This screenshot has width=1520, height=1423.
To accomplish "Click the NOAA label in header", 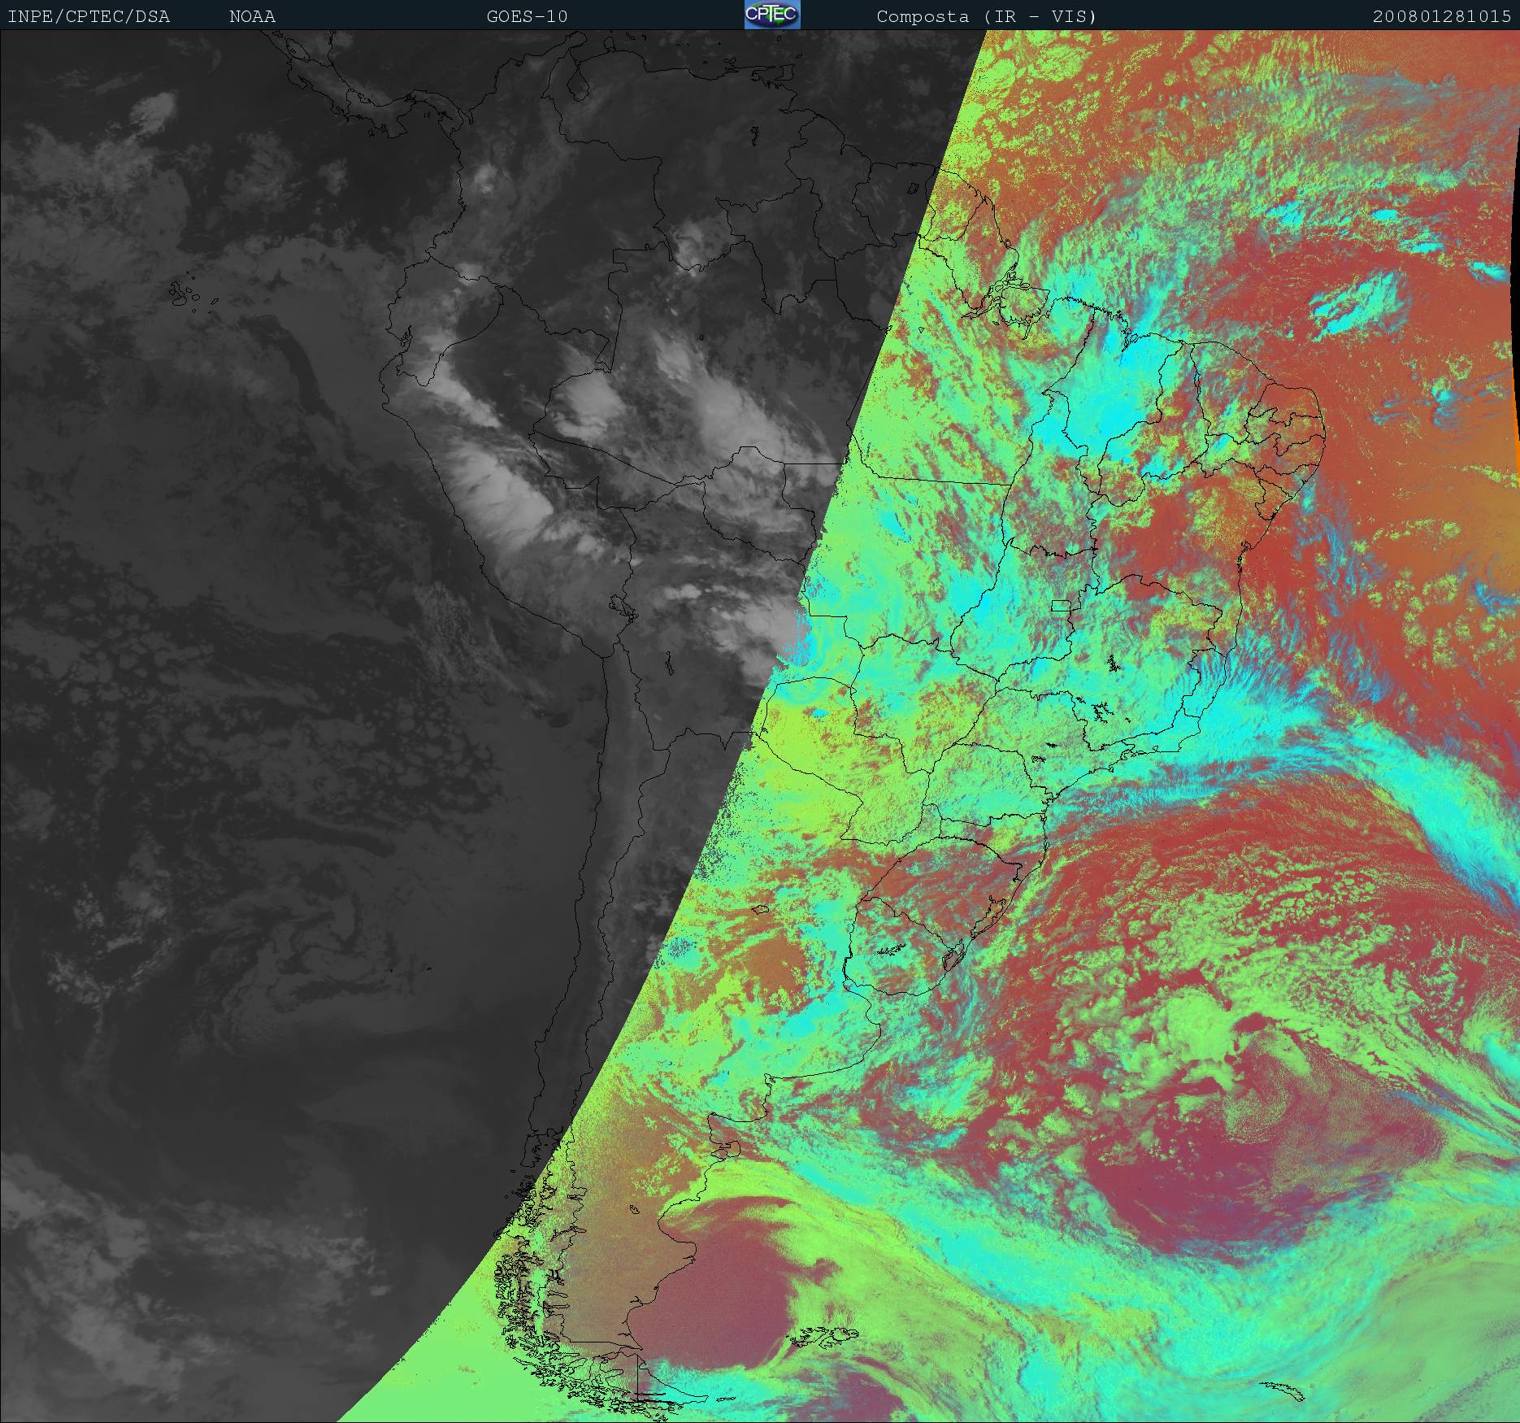I will coord(252,16).
